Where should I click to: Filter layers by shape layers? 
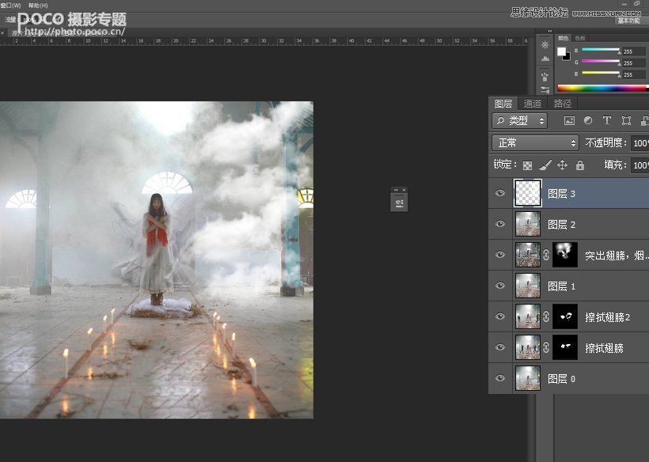point(628,120)
